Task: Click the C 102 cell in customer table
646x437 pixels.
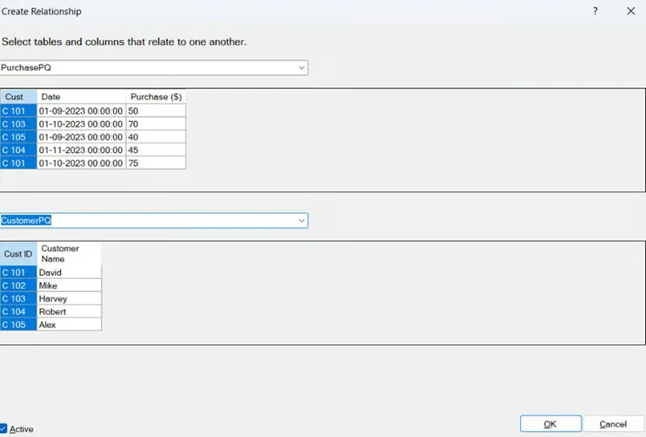Action: click(x=19, y=285)
